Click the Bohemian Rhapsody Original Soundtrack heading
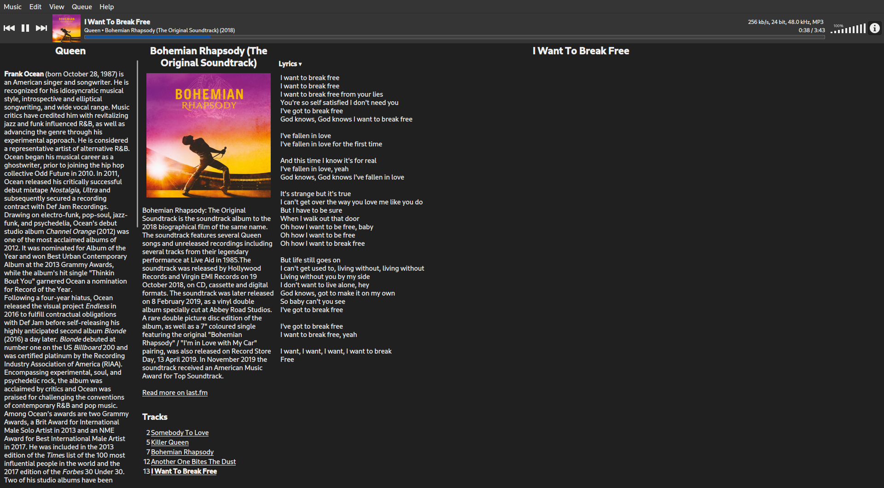This screenshot has width=884, height=488. (x=209, y=57)
